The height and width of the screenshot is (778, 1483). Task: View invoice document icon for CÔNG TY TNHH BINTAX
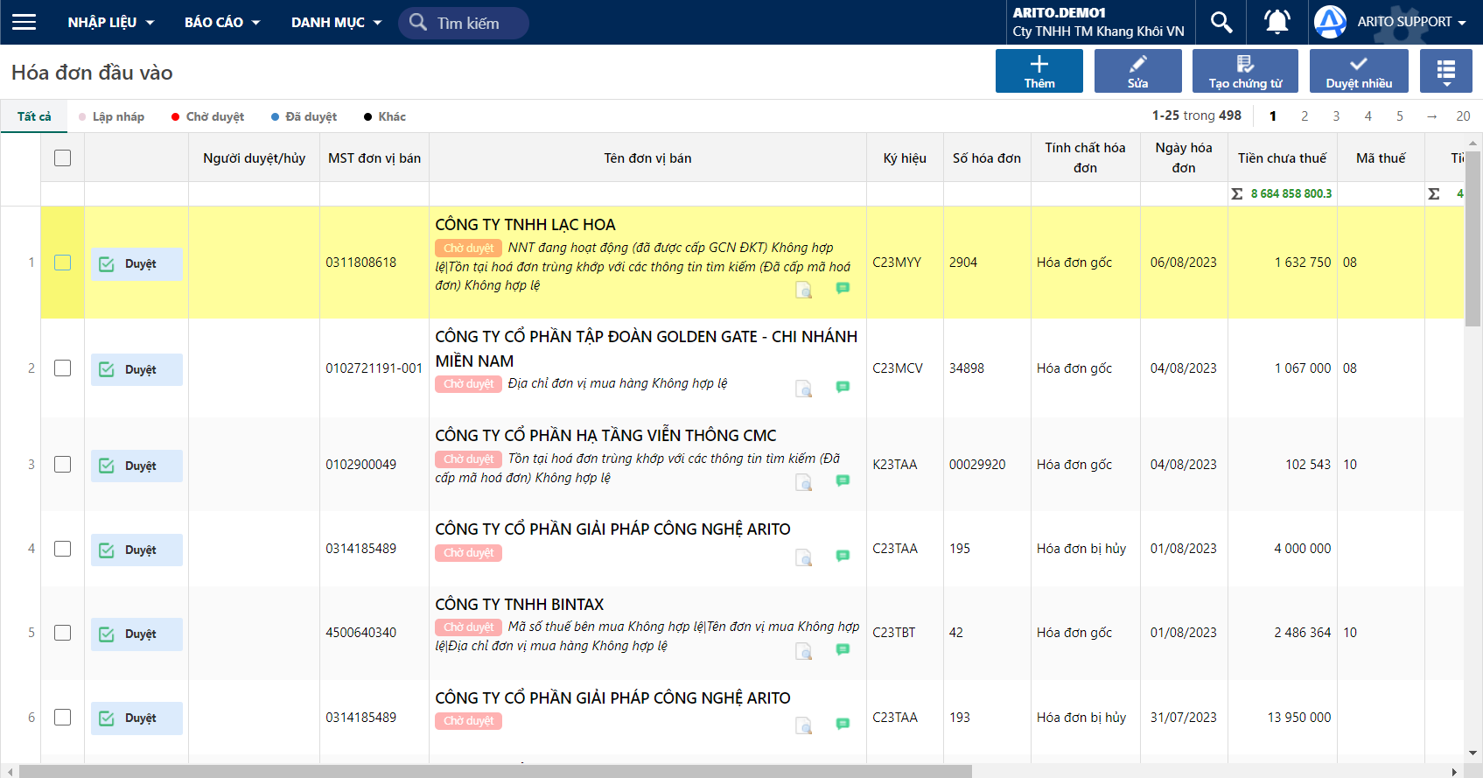point(803,650)
